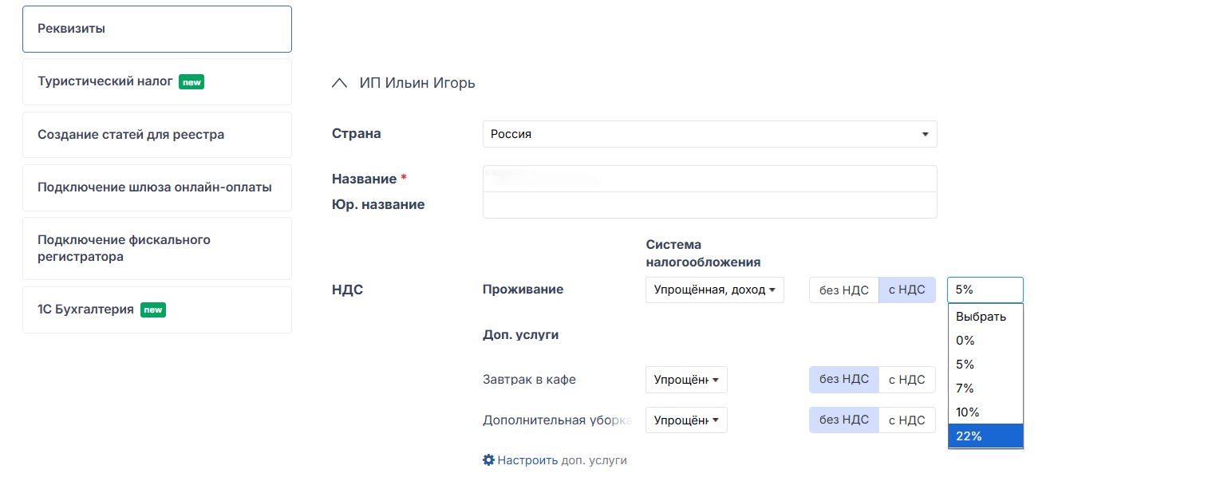This screenshot has height=485, width=1212.
Task: Select без НДС for Проживание
Action: point(844,290)
